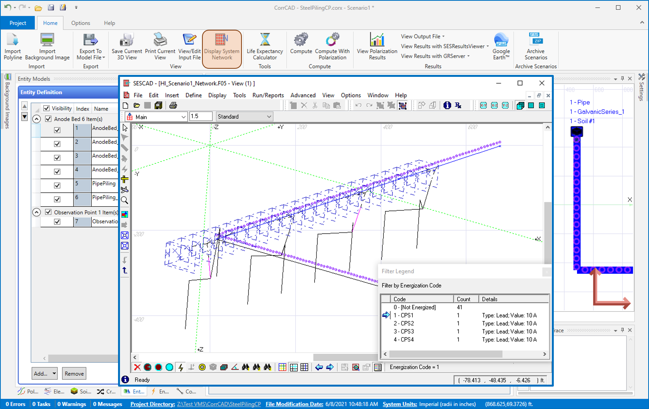Click blue left arrow in bottom toolbar
This screenshot has height=409, width=649.
coord(319,367)
